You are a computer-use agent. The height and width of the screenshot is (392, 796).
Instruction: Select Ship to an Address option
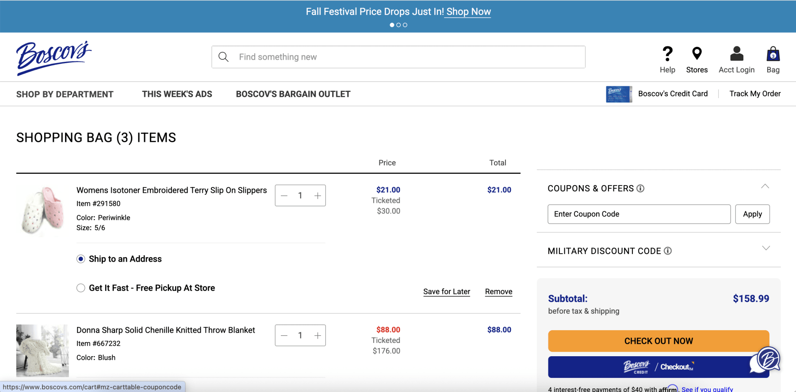(x=81, y=259)
